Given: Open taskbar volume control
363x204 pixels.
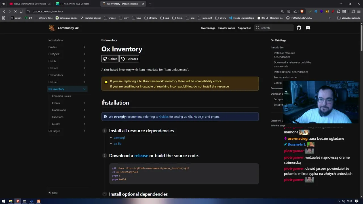Looking at the screenshot, I should point(343,201).
